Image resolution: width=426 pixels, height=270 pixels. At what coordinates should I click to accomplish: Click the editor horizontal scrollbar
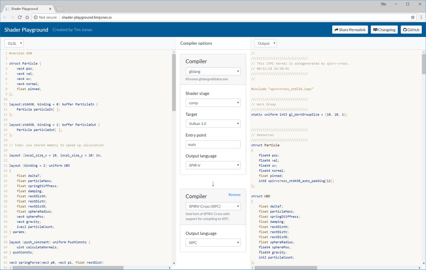68,268
